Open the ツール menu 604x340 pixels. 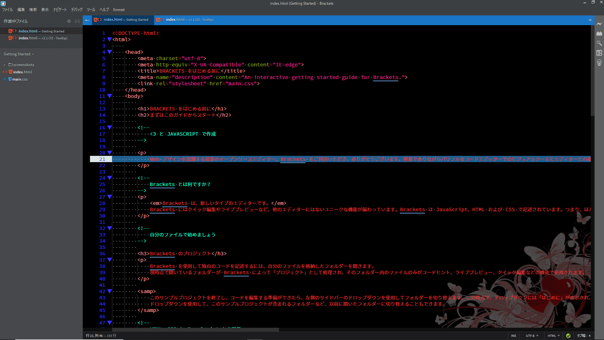[91, 10]
